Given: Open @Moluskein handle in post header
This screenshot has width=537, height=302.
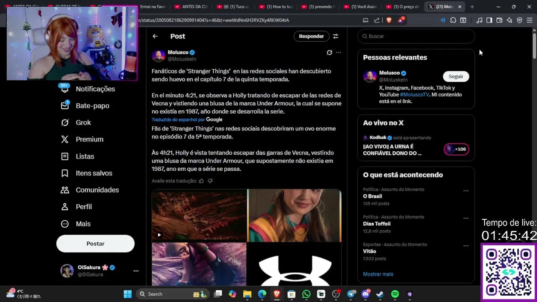Looking at the screenshot, I should click(182, 59).
